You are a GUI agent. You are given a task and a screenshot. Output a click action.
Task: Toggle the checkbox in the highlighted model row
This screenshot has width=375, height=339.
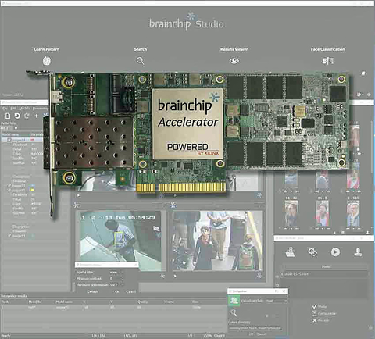pos(9,140)
